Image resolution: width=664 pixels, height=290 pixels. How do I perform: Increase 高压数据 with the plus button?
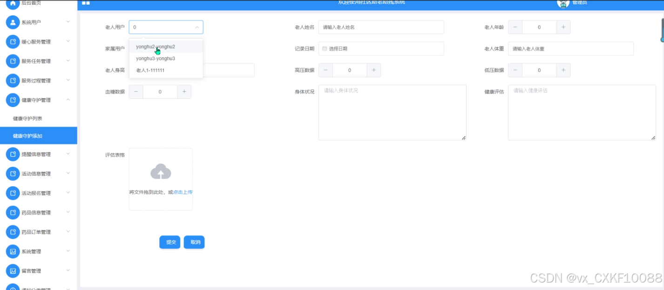pos(373,70)
